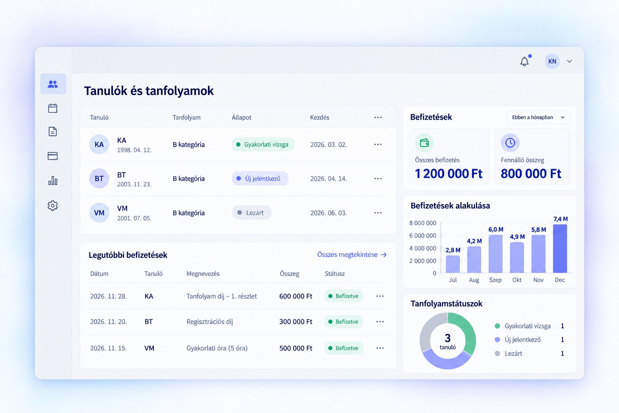Viewport: 619px width, 413px height.
Task: Open options for the 600 000 Ft payment
Action: point(380,296)
